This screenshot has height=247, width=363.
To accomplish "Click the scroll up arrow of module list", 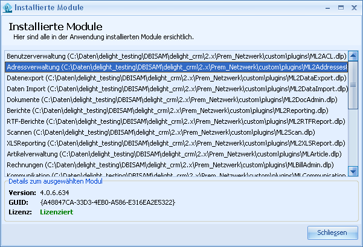I will (x=353, y=56).
